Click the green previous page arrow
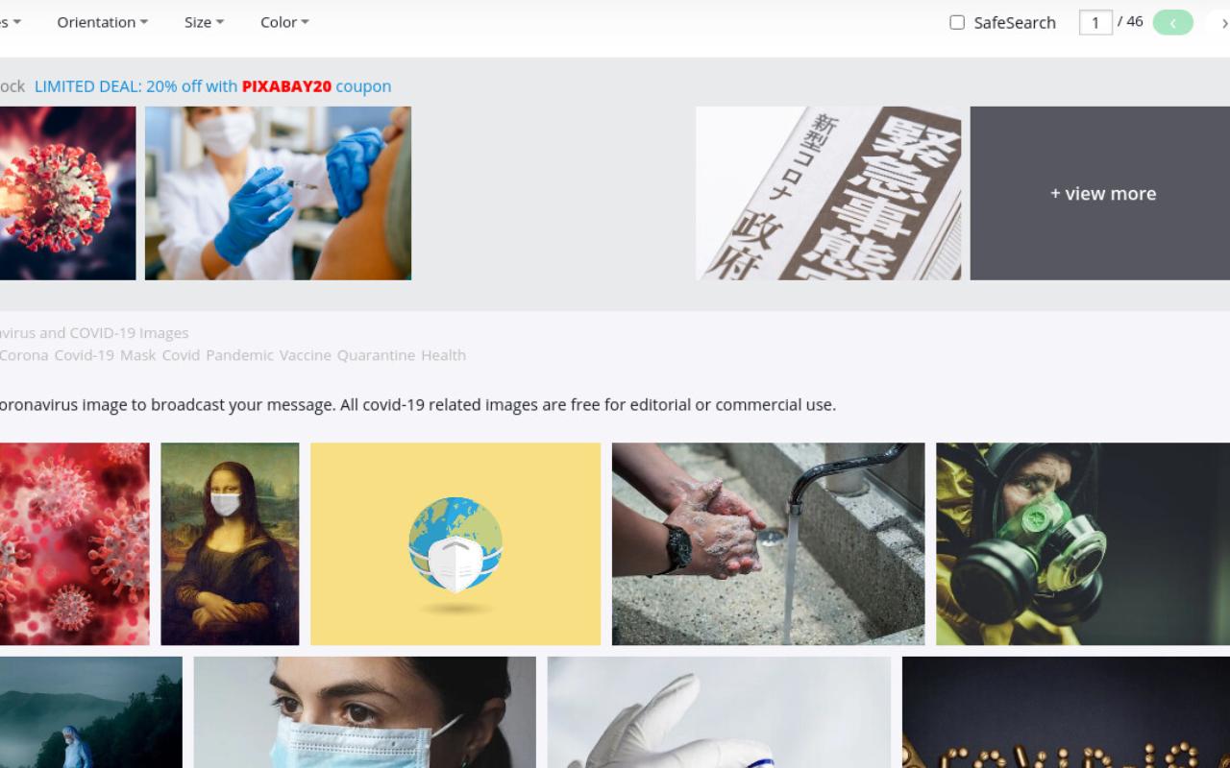Screen dimensions: 1230x768 tap(1172, 23)
